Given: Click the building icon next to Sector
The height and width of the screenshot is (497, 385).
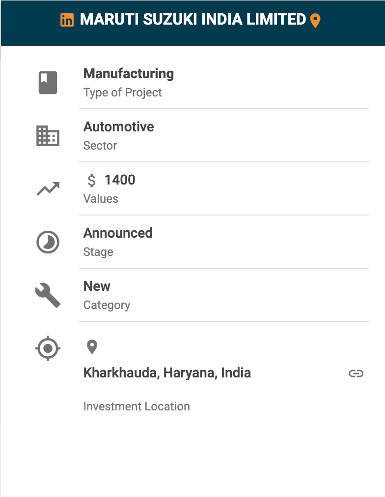Looking at the screenshot, I should point(48,136).
